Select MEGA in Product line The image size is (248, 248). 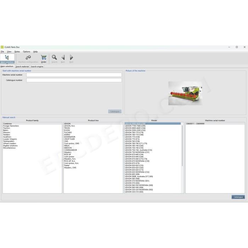(93, 146)
